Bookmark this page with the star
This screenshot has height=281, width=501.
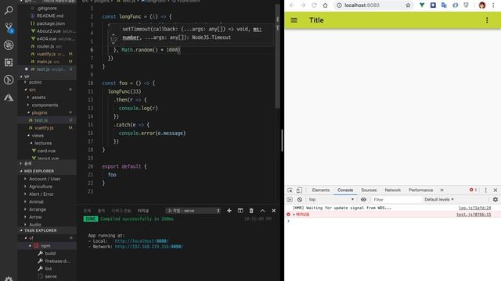[x=408, y=5]
